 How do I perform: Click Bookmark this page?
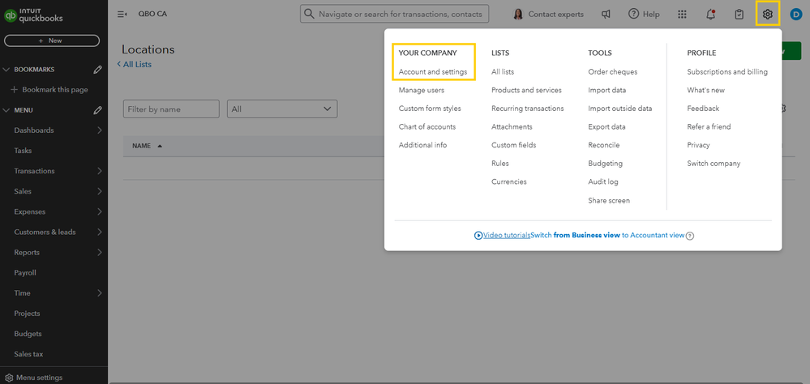(49, 90)
